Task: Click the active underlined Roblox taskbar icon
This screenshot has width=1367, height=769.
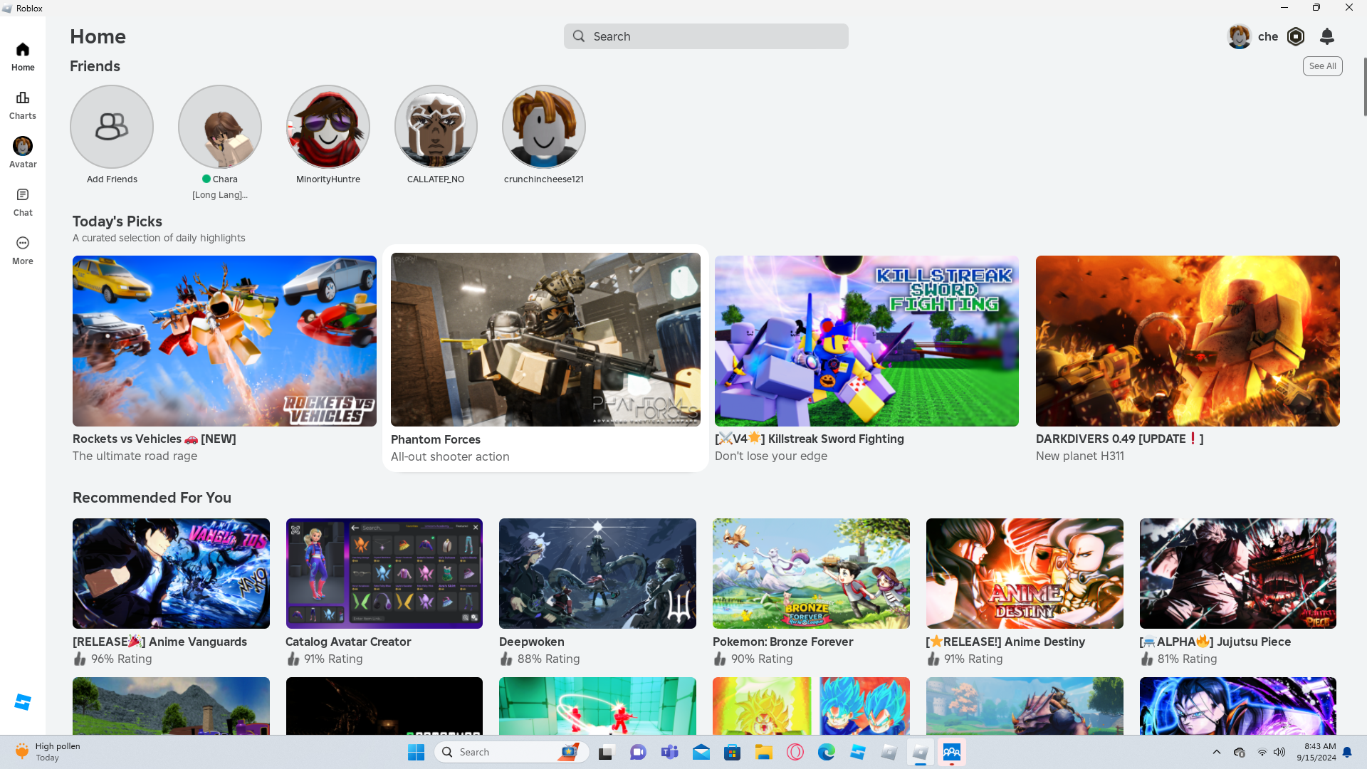Action: [921, 752]
